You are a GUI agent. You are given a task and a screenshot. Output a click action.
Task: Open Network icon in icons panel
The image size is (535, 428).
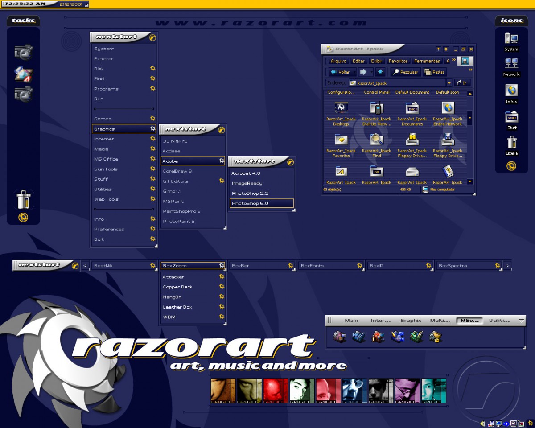511,64
